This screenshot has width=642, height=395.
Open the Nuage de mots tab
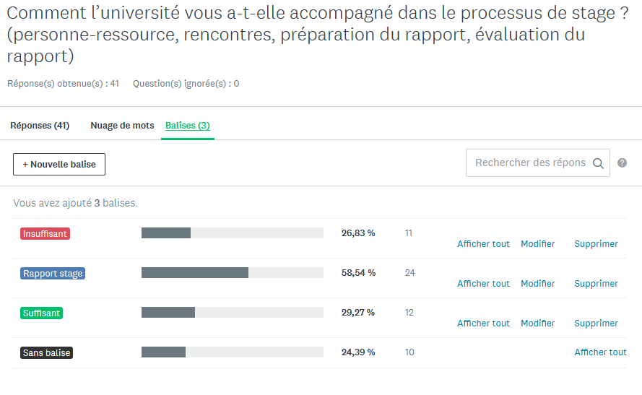pyautogui.click(x=122, y=125)
